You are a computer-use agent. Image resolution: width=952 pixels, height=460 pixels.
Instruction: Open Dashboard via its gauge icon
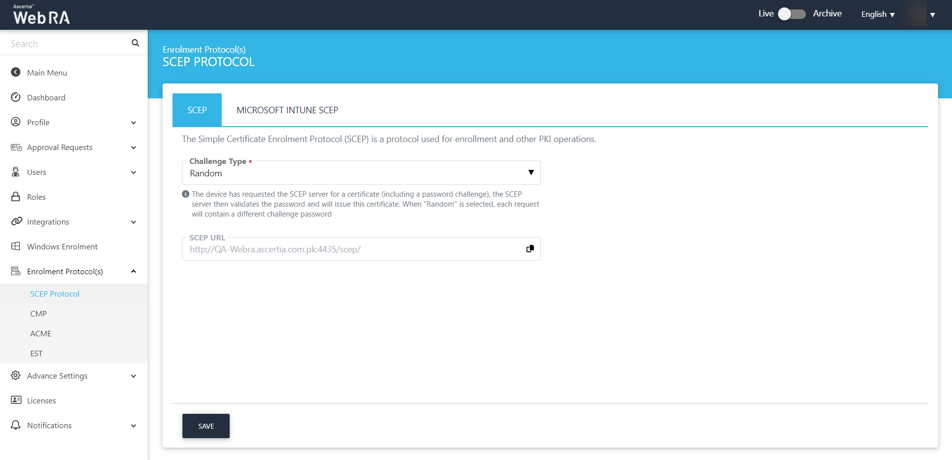pyautogui.click(x=16, y=97)
